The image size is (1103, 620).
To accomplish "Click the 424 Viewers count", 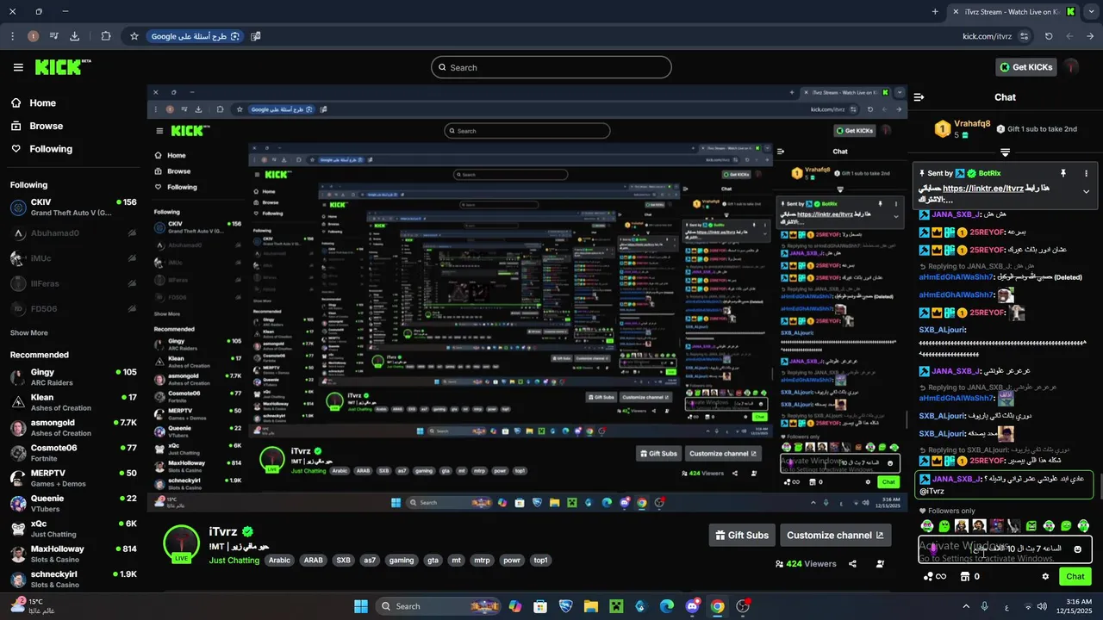I will point(806,564).
